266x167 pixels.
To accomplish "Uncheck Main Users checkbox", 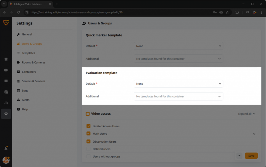I will coord(88,133).
